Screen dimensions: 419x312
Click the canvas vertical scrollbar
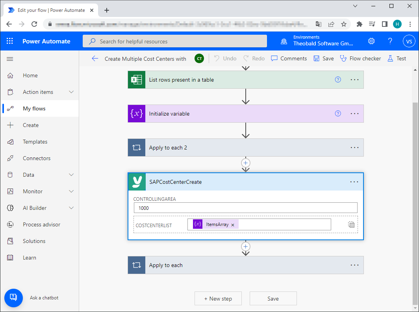(415, 204)
